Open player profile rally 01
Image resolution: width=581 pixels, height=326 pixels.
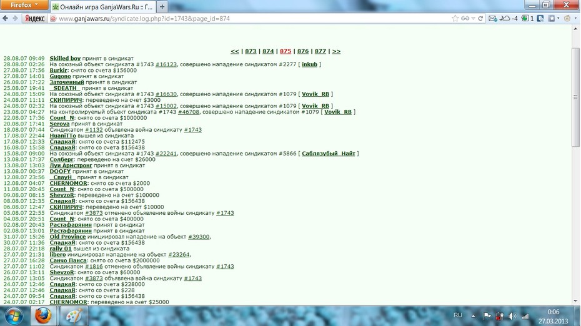(x=61, y=249)
